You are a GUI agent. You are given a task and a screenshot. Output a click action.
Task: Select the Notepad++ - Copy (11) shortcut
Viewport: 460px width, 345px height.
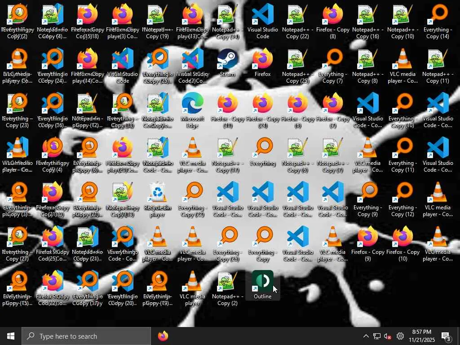(x=438, y=66)
